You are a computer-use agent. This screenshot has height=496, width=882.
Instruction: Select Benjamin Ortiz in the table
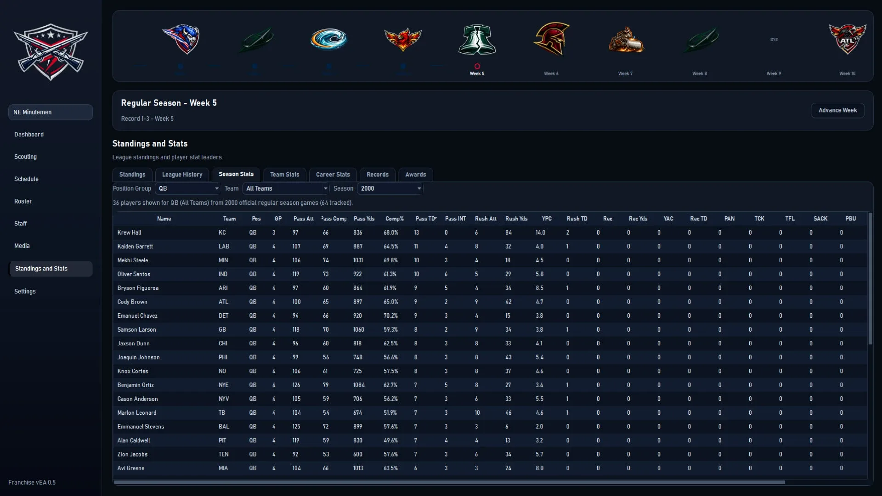coord(136,385)
